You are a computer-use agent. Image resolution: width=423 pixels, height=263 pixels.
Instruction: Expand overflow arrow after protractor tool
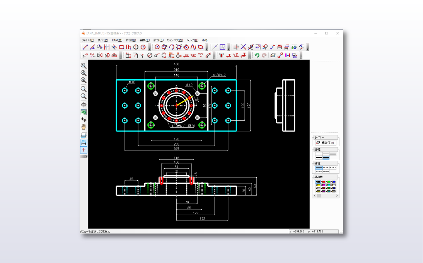pyautogui.click(x=120, y=56)
